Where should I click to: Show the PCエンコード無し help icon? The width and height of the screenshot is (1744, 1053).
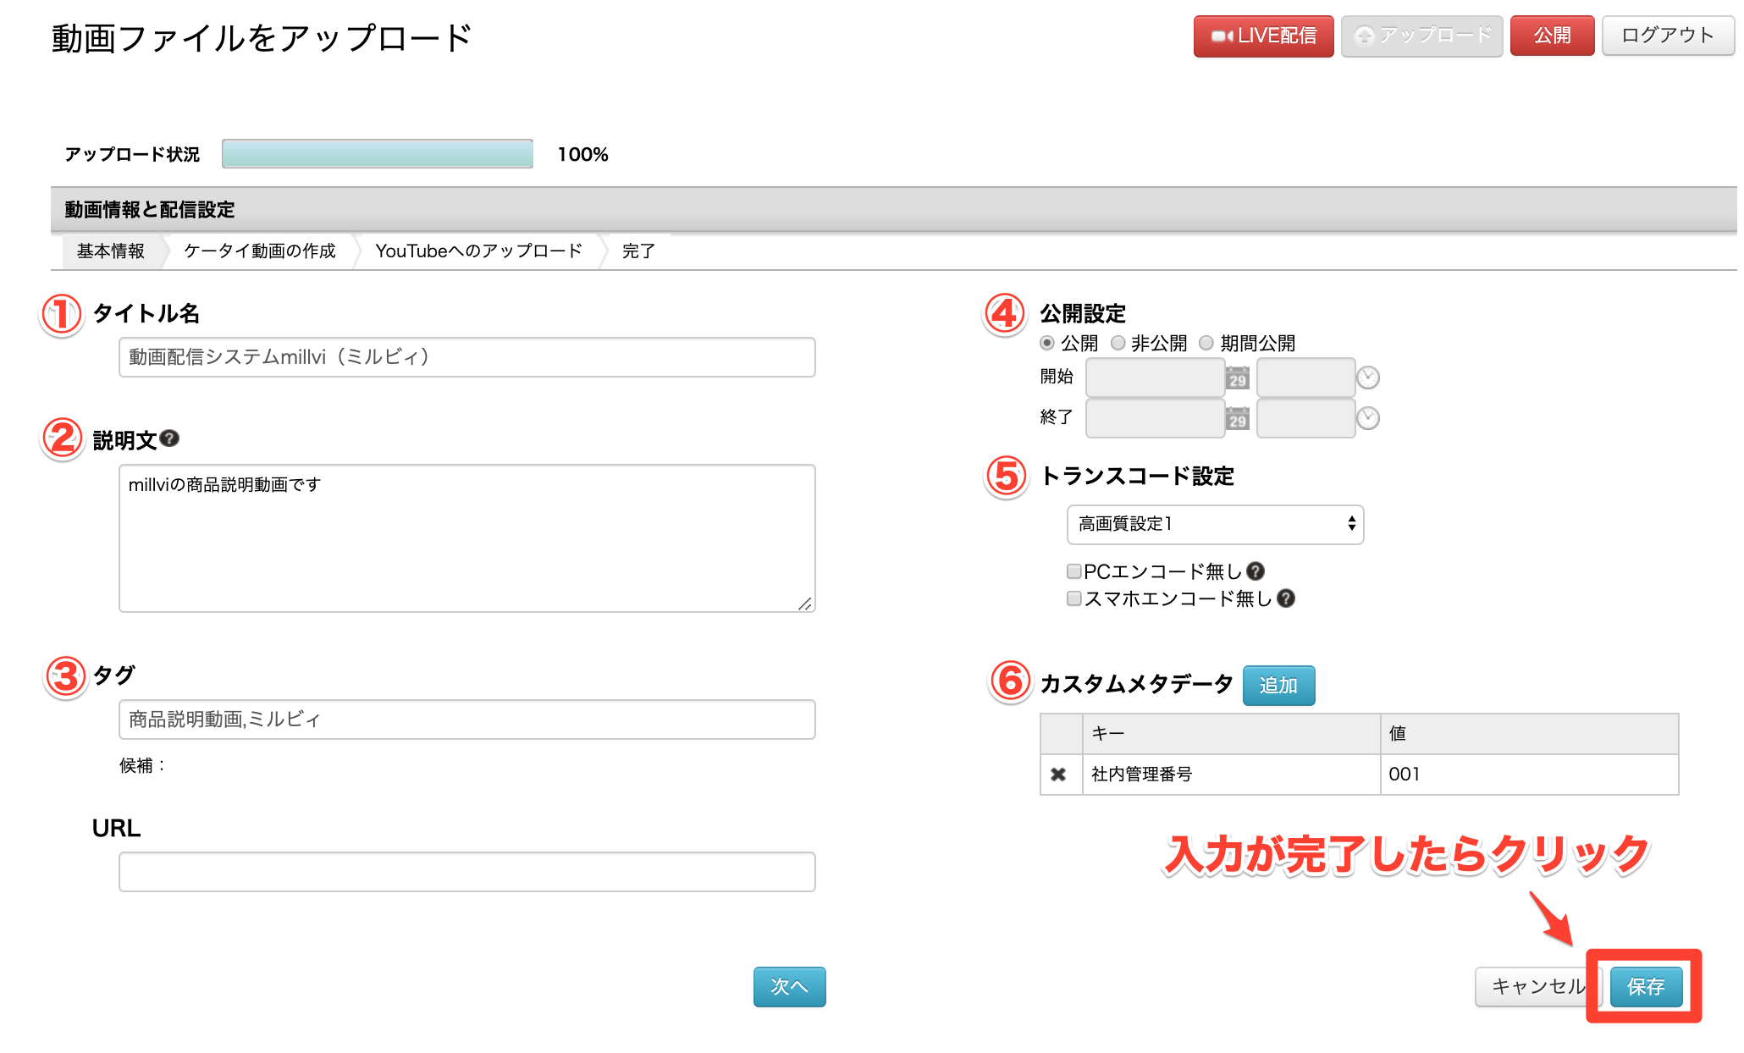[1256, 571]
